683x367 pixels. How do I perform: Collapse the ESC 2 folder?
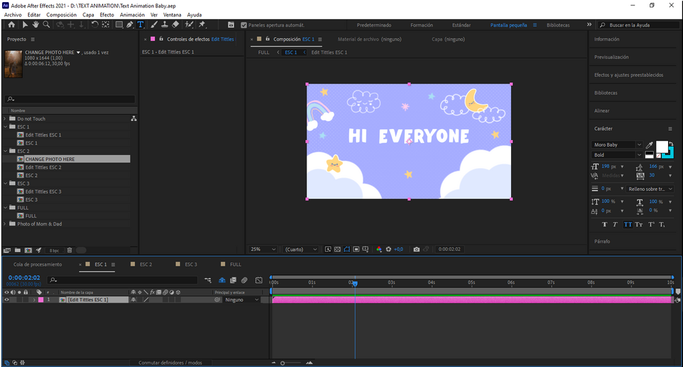coord(5,151)
